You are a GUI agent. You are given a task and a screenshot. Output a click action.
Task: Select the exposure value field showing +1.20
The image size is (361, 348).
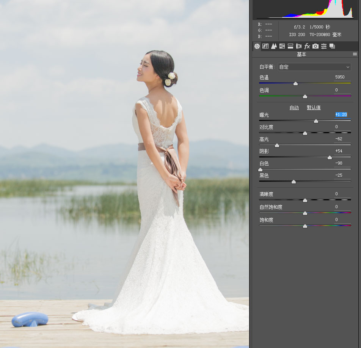pos(341,114)
